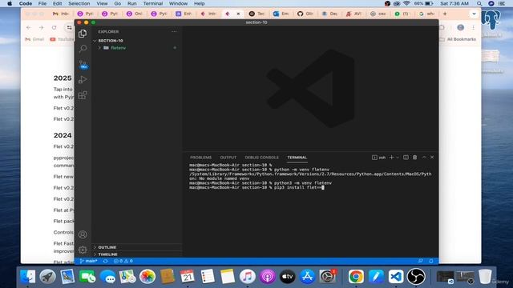Viewport: 513px width, 288px height.
Task: Open the Window menu
Action: (178, 3)
